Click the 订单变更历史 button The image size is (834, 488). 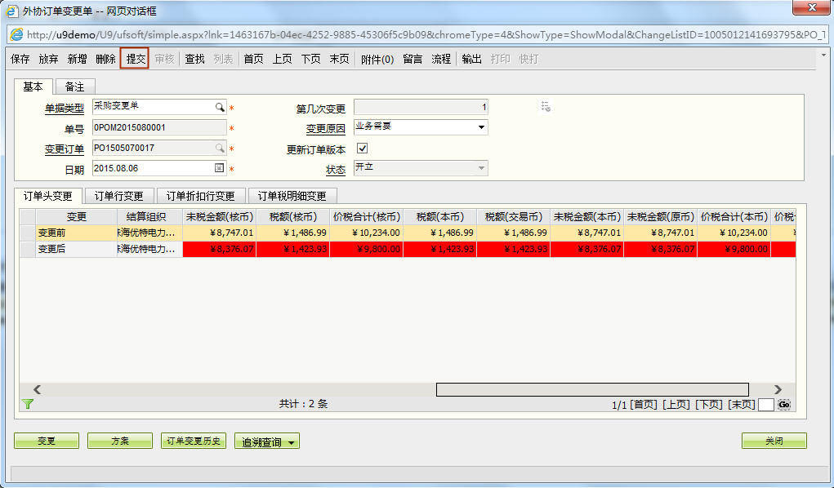tap(194, 441)
